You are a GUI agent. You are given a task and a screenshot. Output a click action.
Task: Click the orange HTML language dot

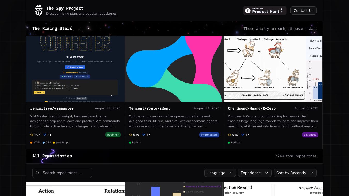[31, 143]
